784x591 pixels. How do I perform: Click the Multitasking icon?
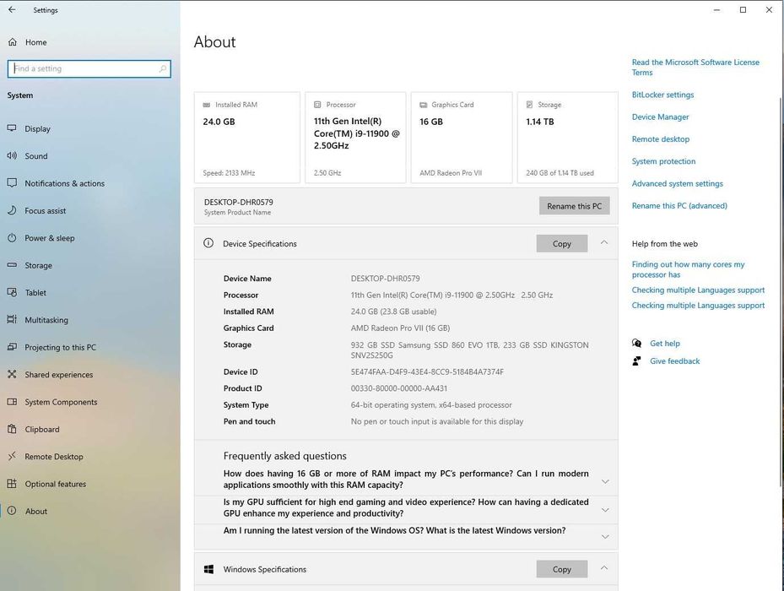point(12,319)
